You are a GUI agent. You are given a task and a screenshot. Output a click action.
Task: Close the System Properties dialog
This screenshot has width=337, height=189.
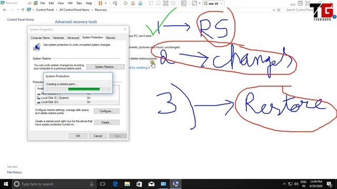pos(125,29)
